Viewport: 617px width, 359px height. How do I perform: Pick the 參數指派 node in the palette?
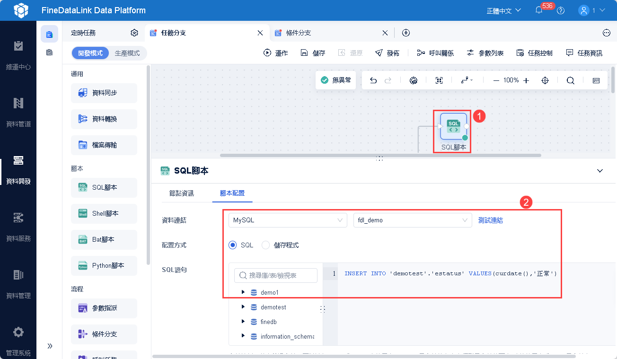(104, 308)
